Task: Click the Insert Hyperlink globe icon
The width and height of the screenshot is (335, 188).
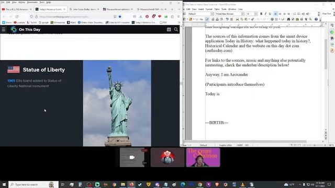Action: 272,19
